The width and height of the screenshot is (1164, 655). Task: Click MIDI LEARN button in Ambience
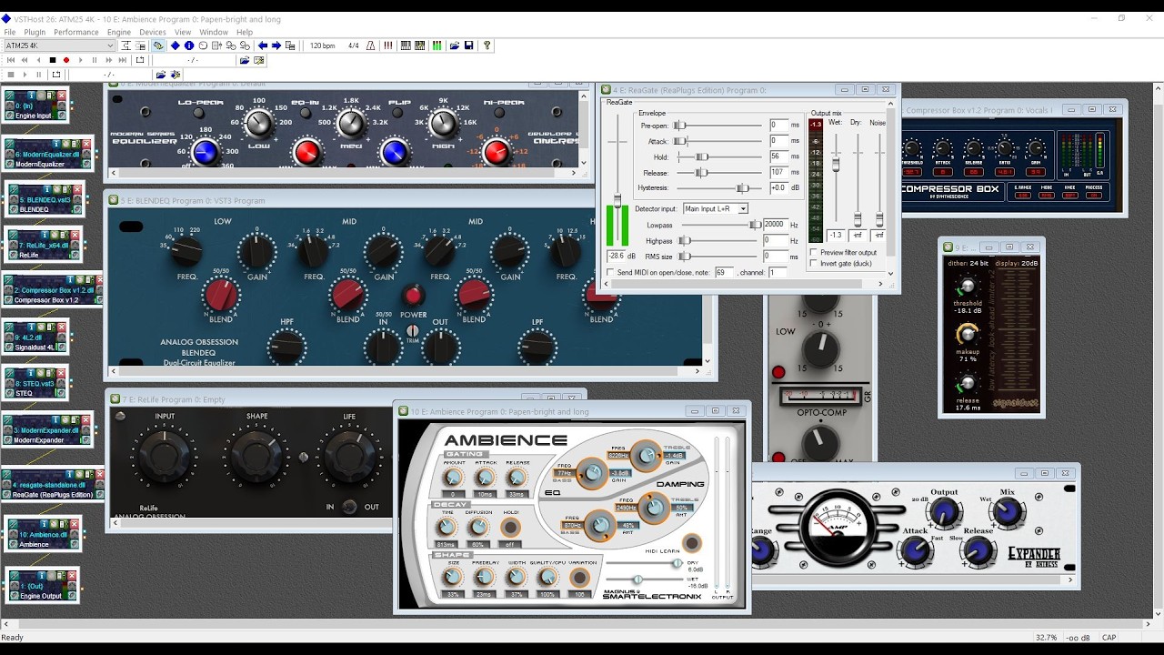pyautogui.click(x=692, y=543)
